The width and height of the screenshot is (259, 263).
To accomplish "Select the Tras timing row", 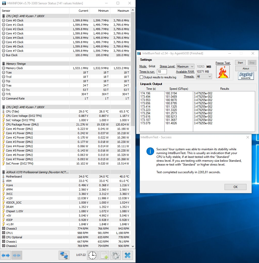I will [x=66, y=85].
